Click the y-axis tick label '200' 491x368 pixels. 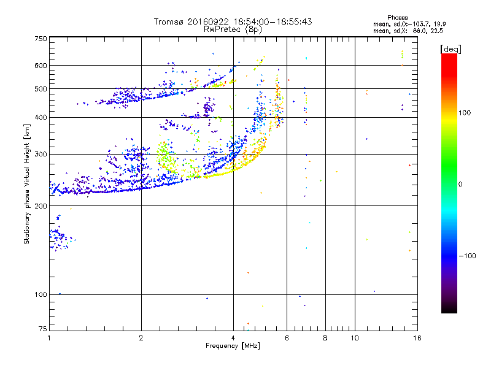point(41,206)
